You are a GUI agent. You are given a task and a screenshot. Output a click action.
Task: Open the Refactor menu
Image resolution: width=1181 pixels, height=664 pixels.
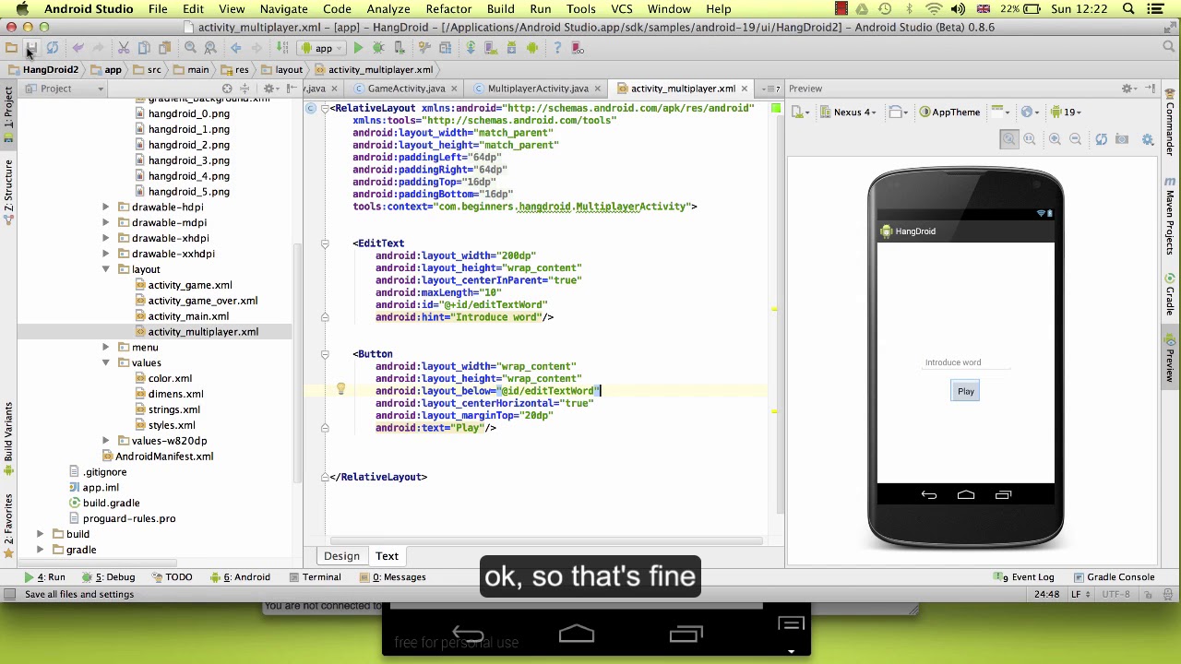(448, 9)
